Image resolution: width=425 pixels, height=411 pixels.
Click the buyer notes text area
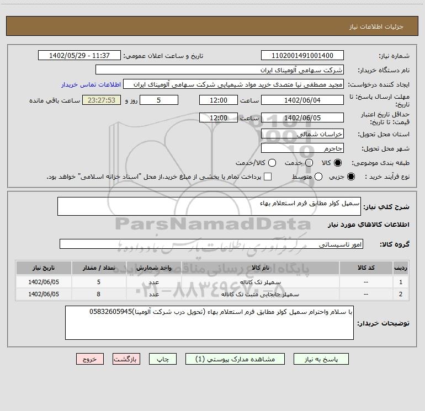point(209,323)
